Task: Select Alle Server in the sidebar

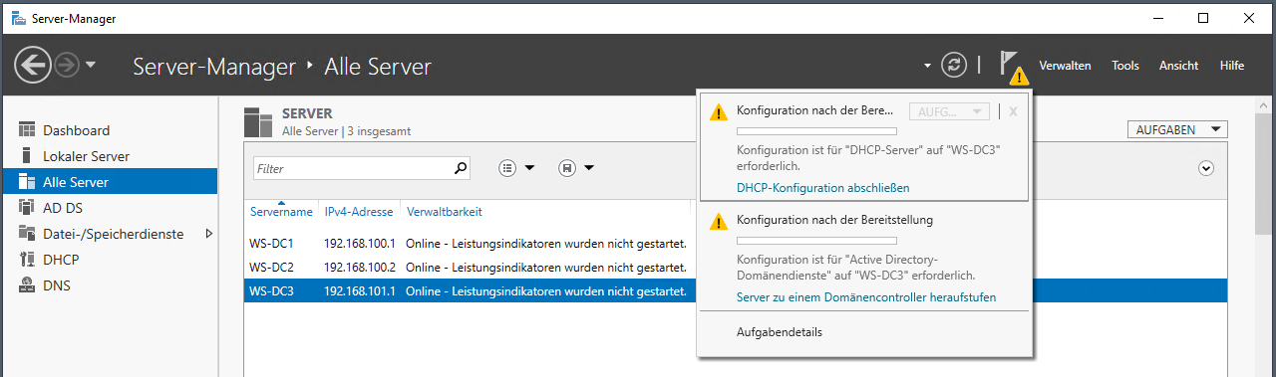Action: coord(109,182)
